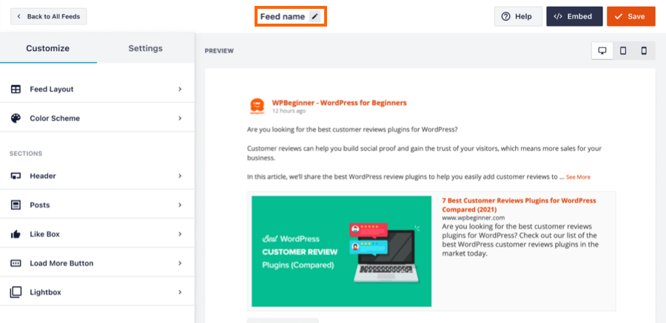666x323 pixels.
Task: Expand the Header section chevron
Action: click(x=180, y=176)
